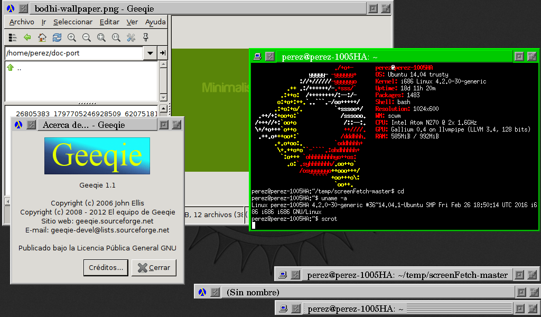
Task: Click the tab-completion arrow beside path field
Action: tap(163, 53)
